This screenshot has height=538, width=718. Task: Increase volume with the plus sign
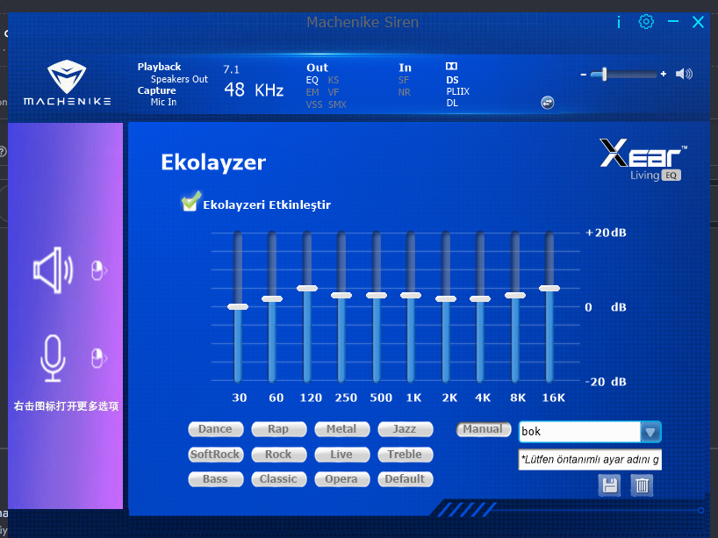pyautogui.click(x=663, y=74)
